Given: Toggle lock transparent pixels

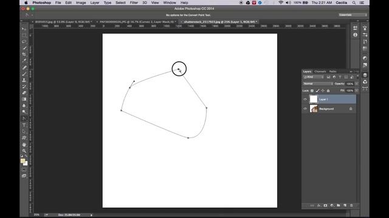Looking at the screenshot, I should [x=312, y=91].
